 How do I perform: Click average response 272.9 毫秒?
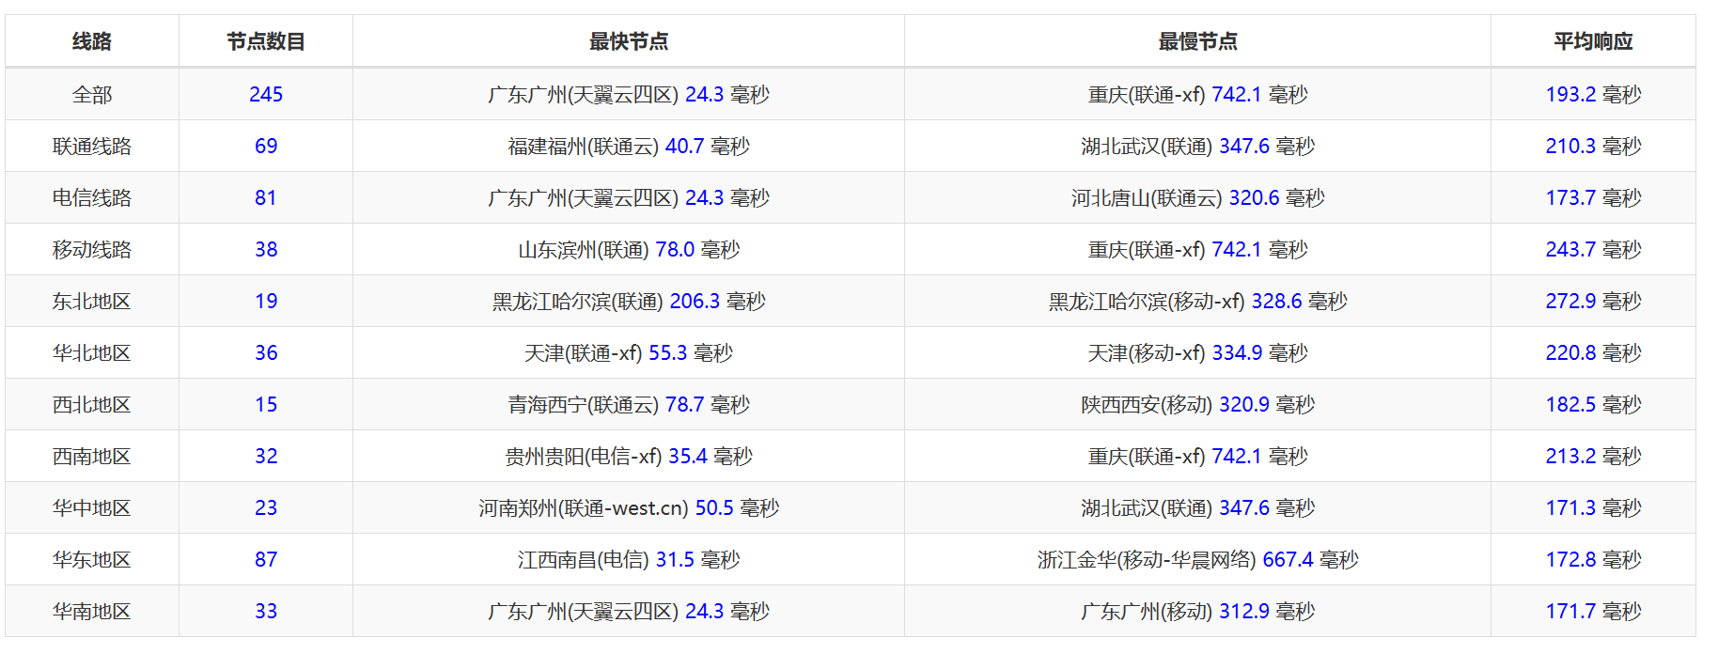point(1593,301)
